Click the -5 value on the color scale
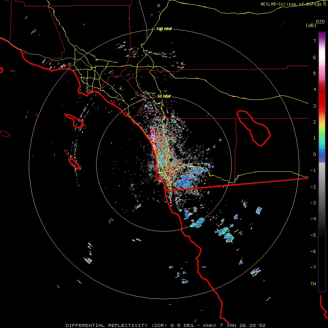 click(x=313, y=235)
